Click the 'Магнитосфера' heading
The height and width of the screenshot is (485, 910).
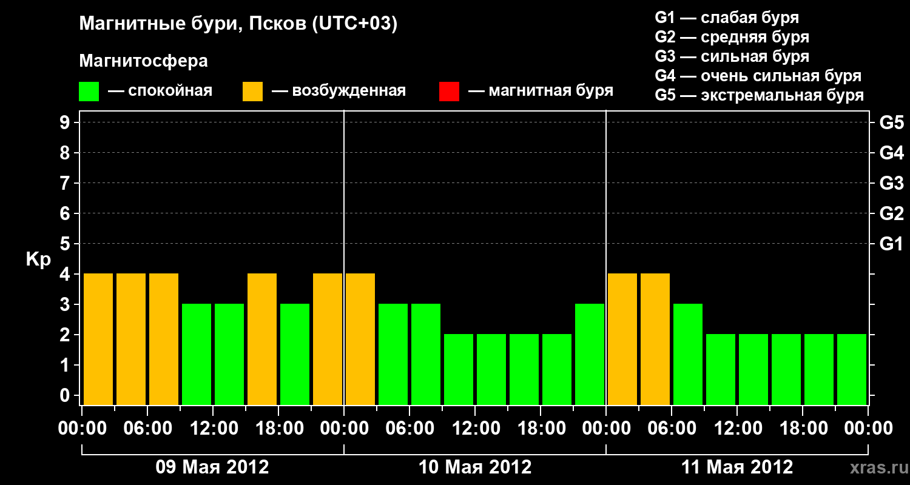pos(144,61)
